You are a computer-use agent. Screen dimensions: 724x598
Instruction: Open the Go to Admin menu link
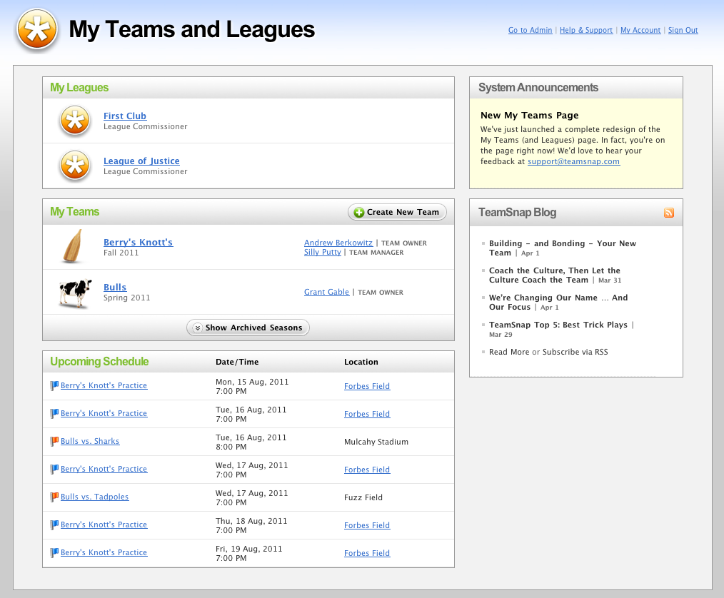pos(530,30)
